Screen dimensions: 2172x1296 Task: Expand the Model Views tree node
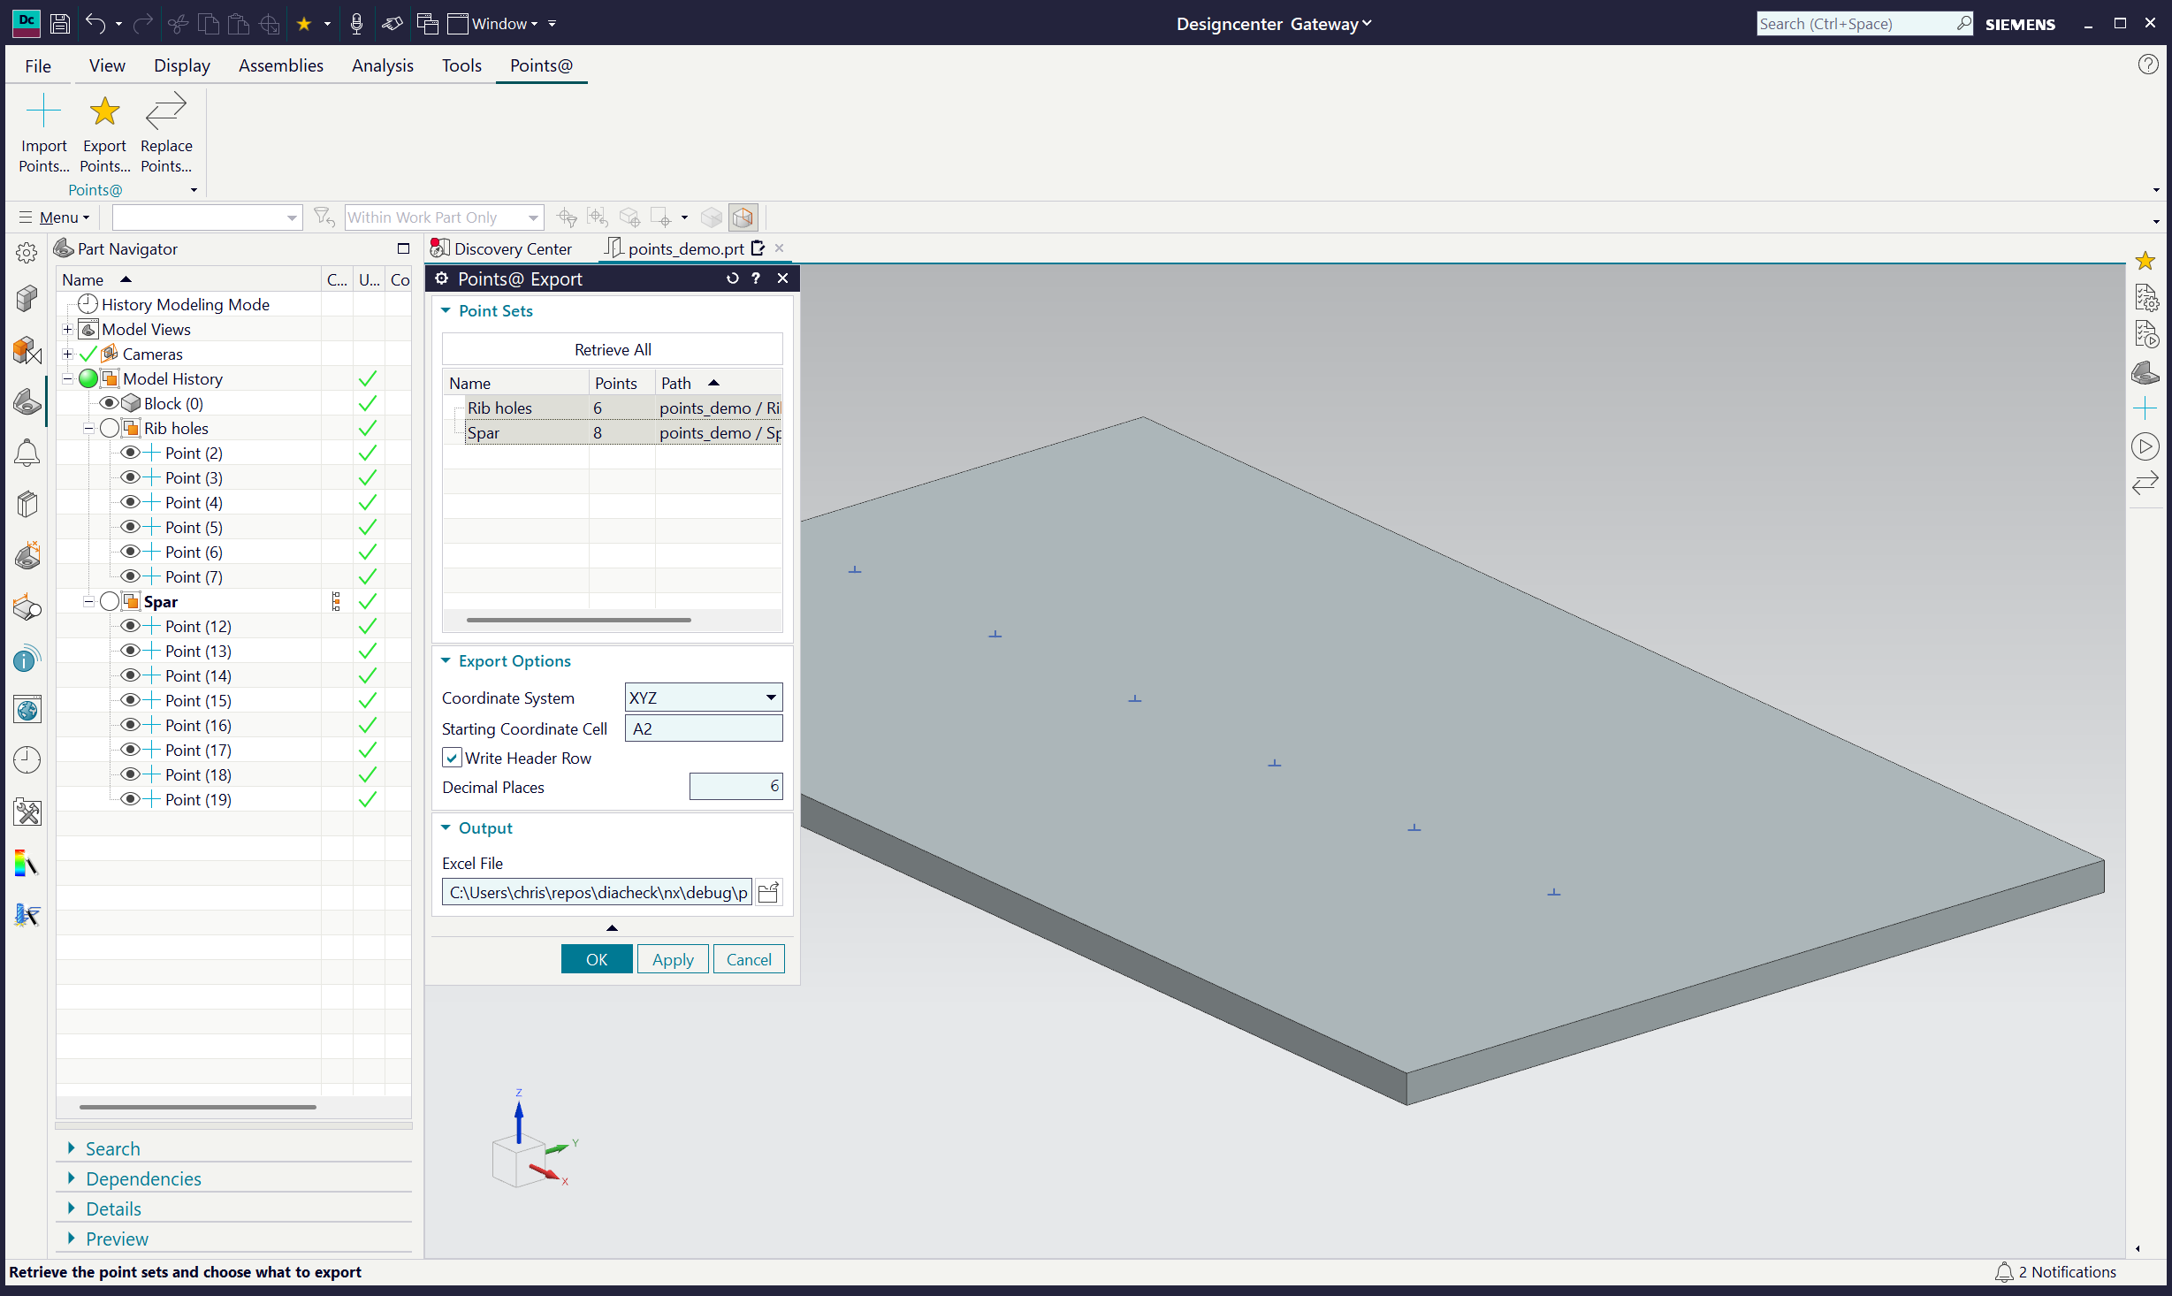(x=67, y=329)
